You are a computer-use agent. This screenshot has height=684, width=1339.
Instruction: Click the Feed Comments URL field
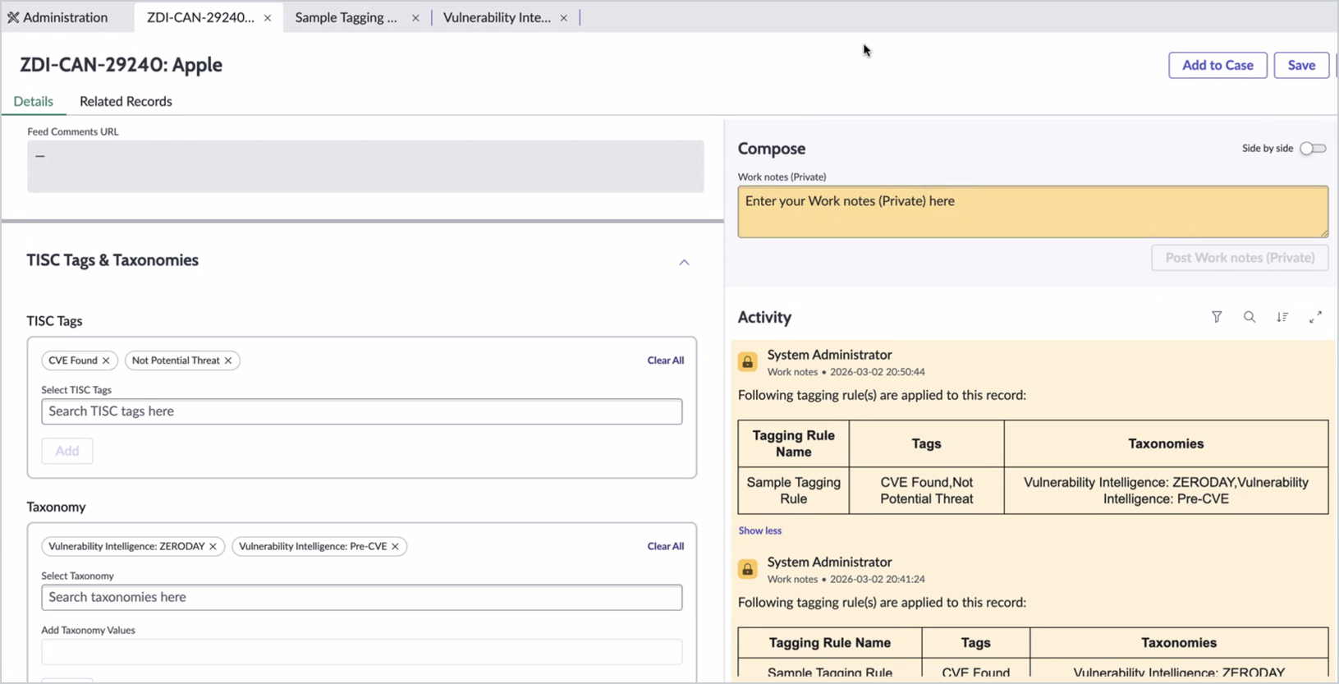[365, 167]
